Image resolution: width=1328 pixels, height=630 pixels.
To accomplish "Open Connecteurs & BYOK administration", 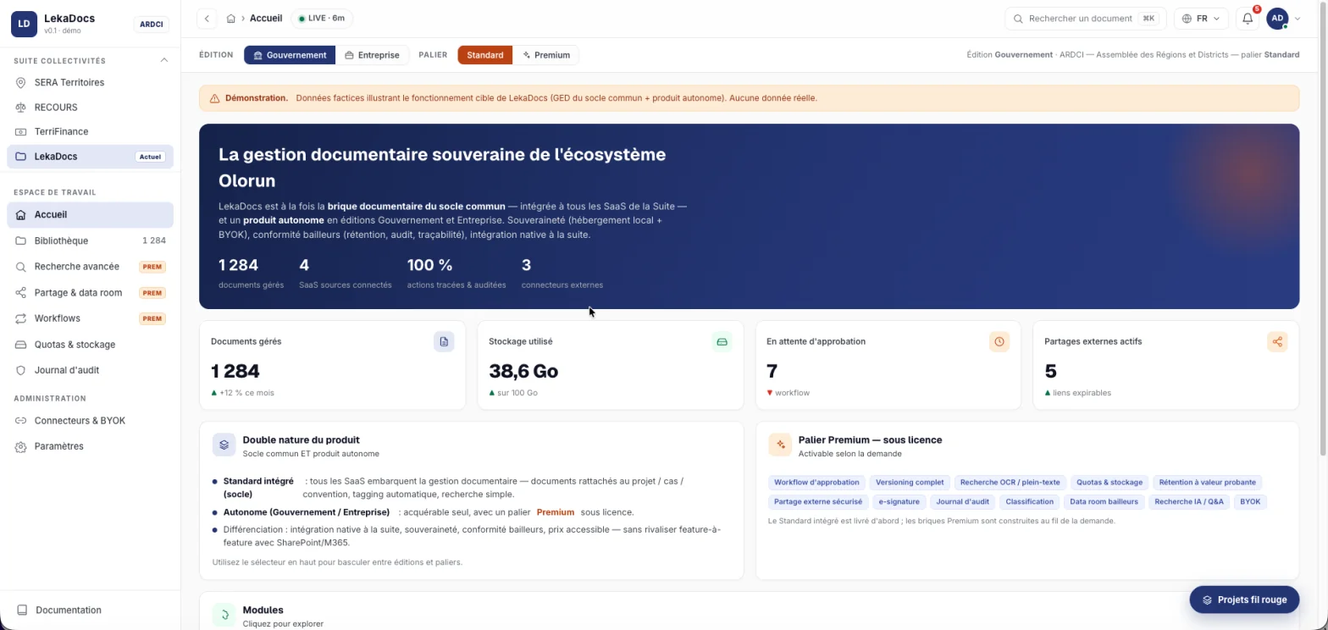I will 90,421.
